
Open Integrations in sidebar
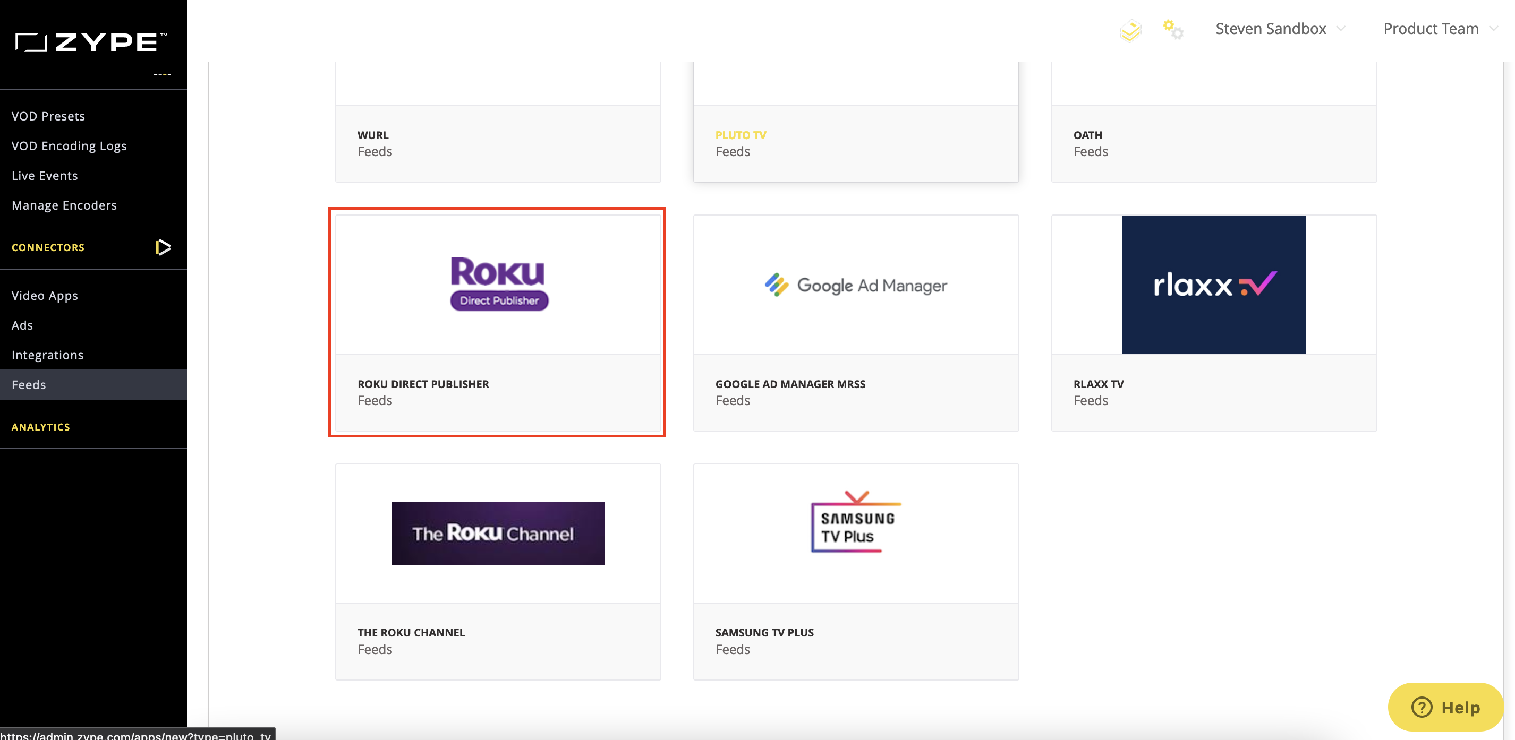tap(48, 355)
